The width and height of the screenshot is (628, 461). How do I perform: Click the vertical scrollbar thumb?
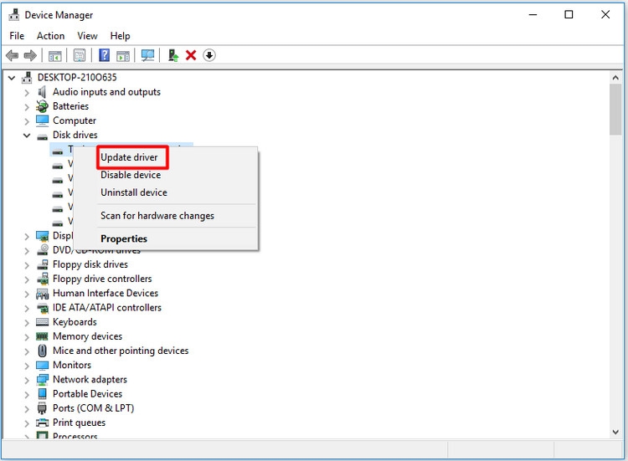pos(615,110)
